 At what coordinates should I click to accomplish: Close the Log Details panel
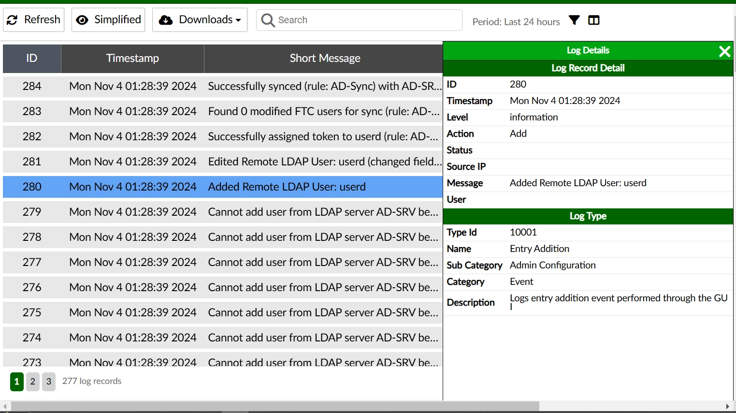(x=724, y=51)
